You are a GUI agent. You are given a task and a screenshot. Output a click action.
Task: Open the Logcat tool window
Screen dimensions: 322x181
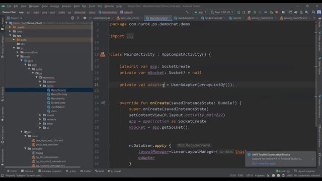click(x=114, y=171)
